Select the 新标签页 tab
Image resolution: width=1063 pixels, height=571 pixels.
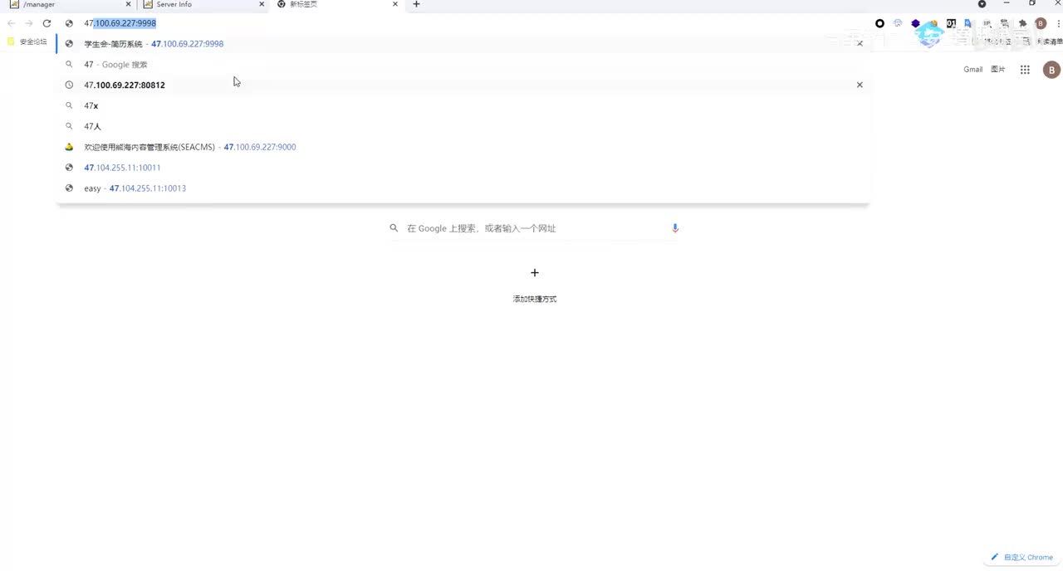(x=338, y=5)
